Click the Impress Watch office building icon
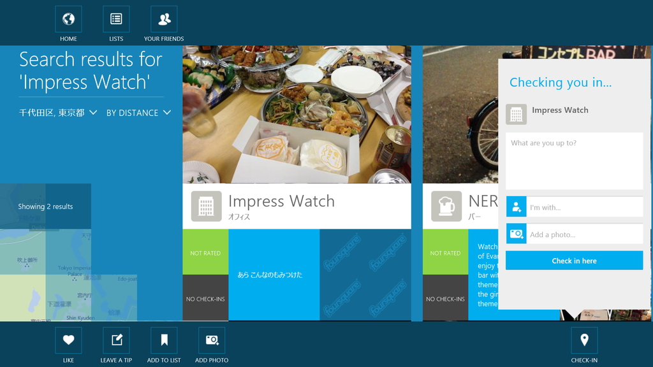Viewport: 653px width, 367px height. [206, 206]
